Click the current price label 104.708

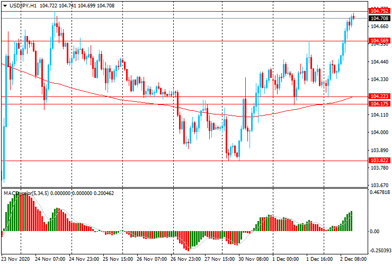point(379,18)
